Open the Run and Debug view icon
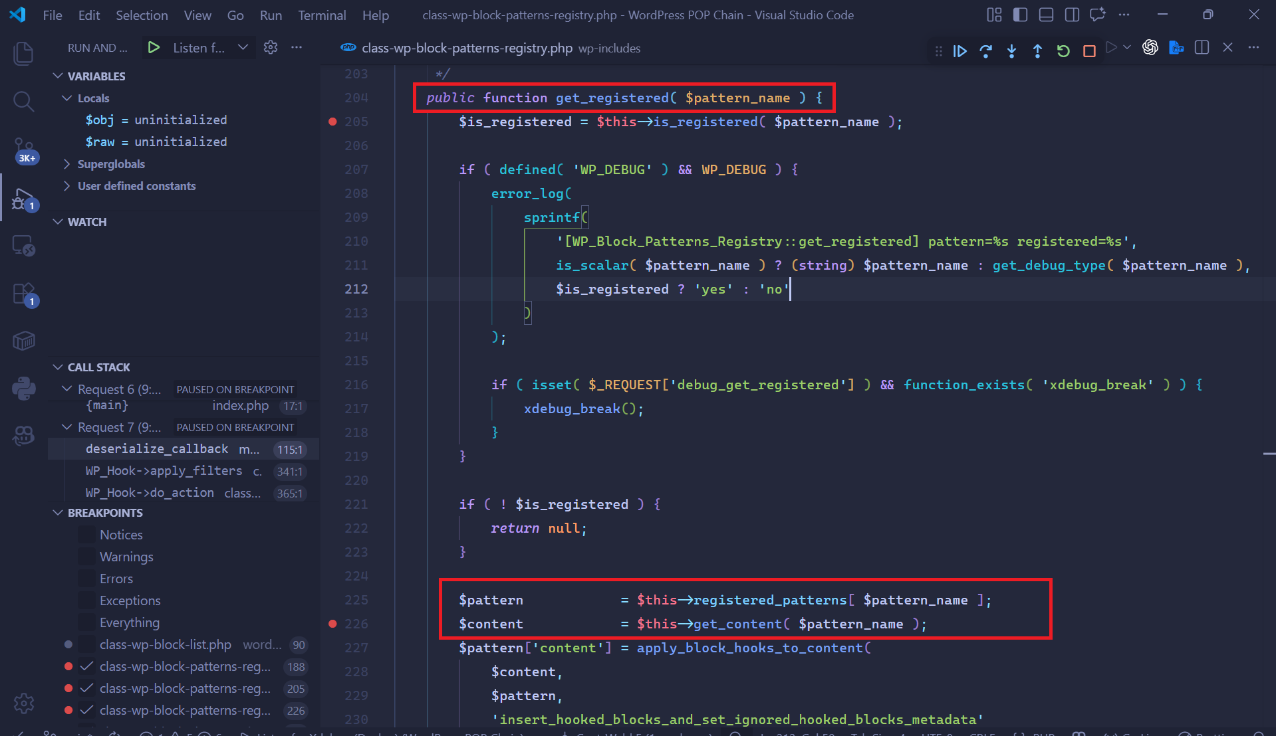Image resolution: width=1276 pixels, height=736 pixels. pos(24,199)
